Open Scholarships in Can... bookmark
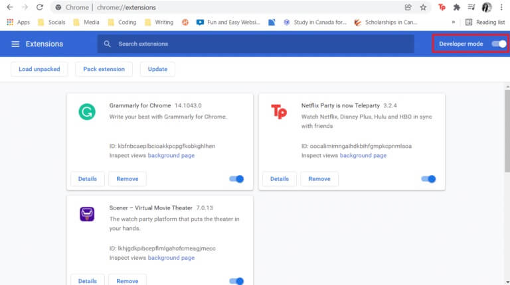 coord(386,22)
